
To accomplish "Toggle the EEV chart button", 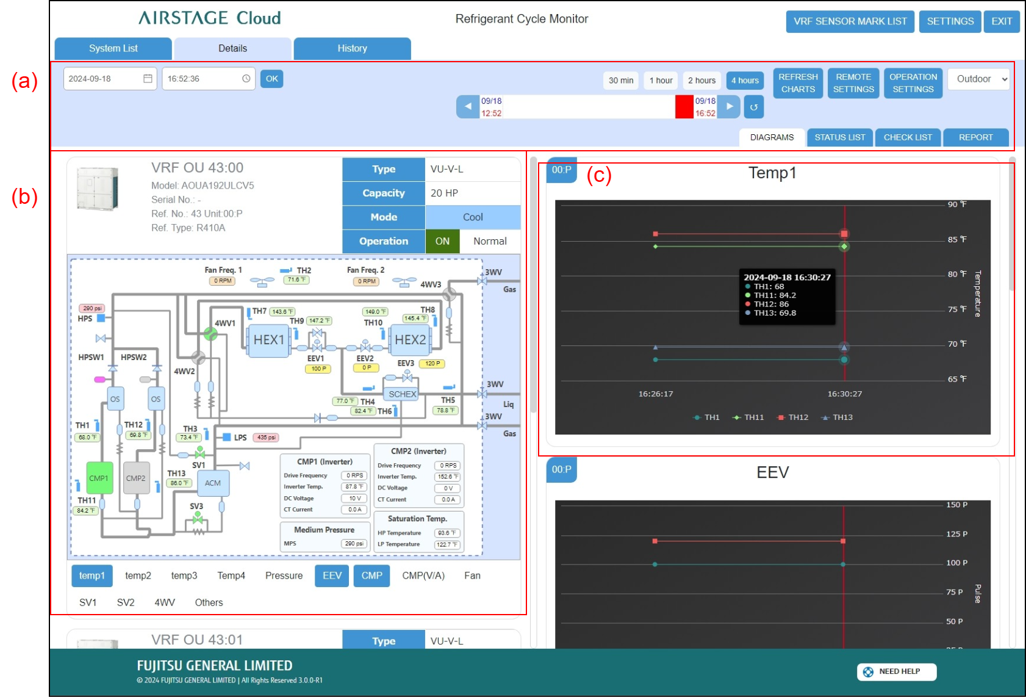I will [x=332, y=576].
